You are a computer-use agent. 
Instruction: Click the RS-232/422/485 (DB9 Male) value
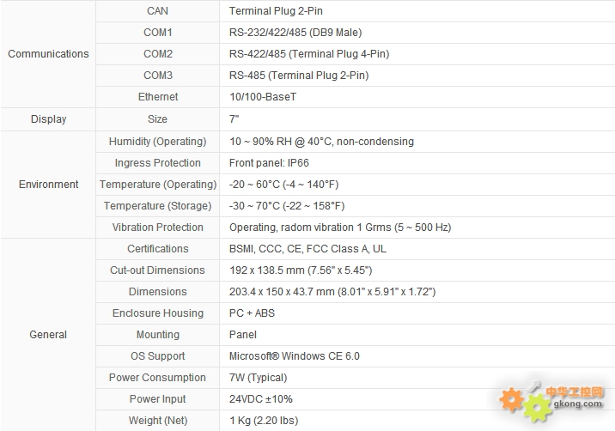tap(295, 33)
